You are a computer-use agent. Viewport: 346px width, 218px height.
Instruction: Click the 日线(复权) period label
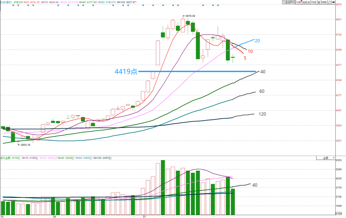(x=6, y=2)
